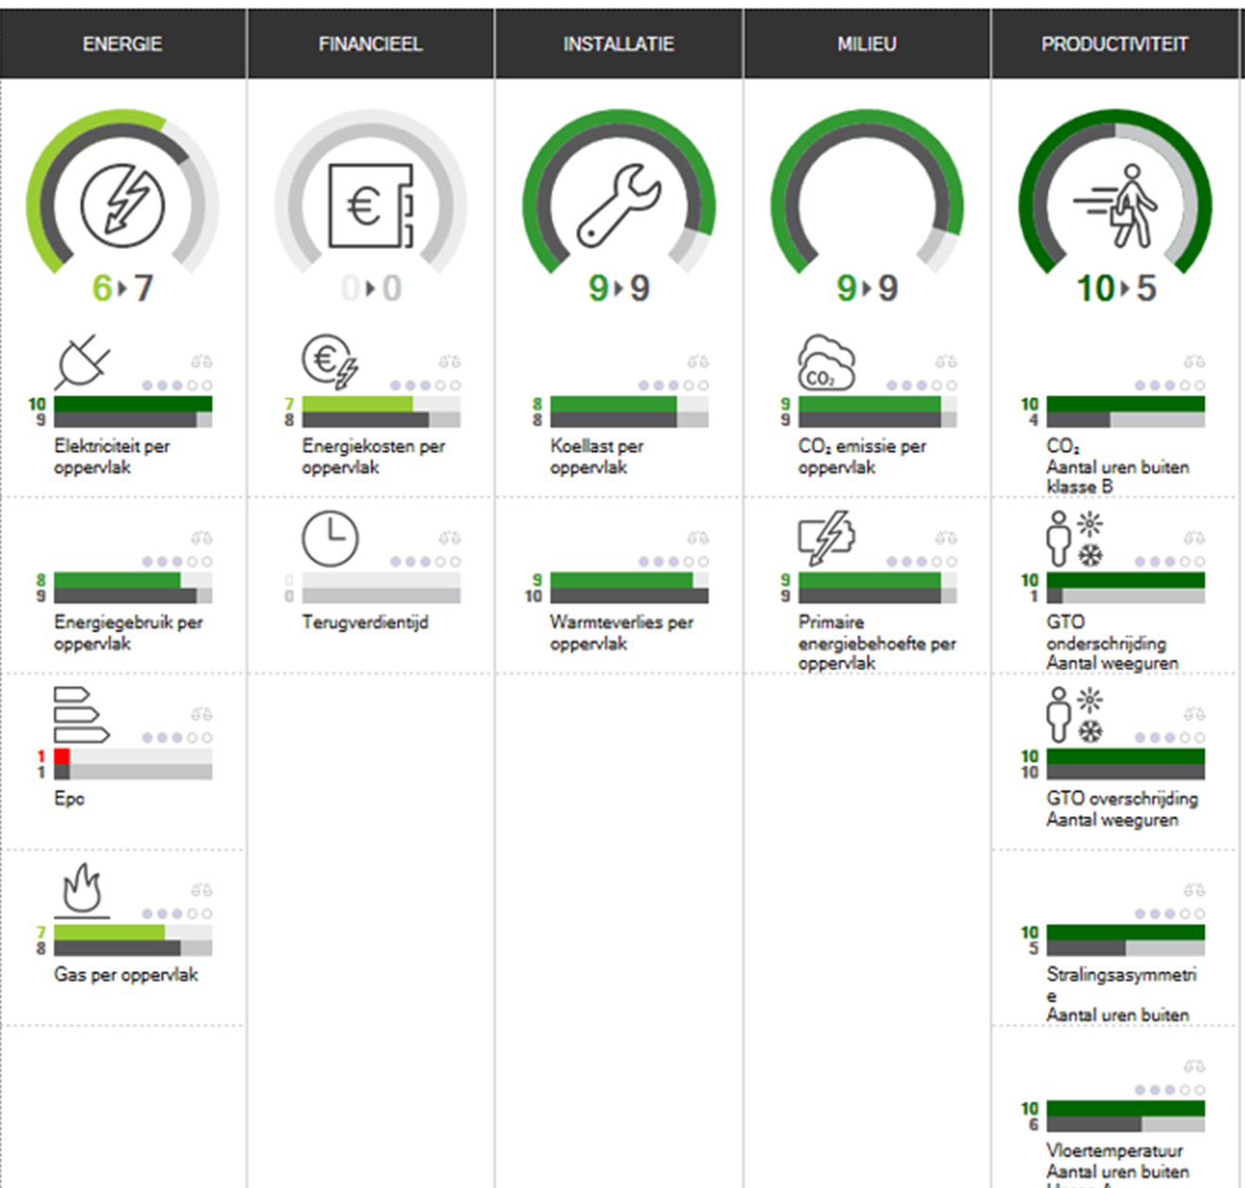This screenshot has height=1188, width=1245.
Task: Click the flame icon for Gas per oppervlak
Action: pyautogui.click(x=81, y=890)
